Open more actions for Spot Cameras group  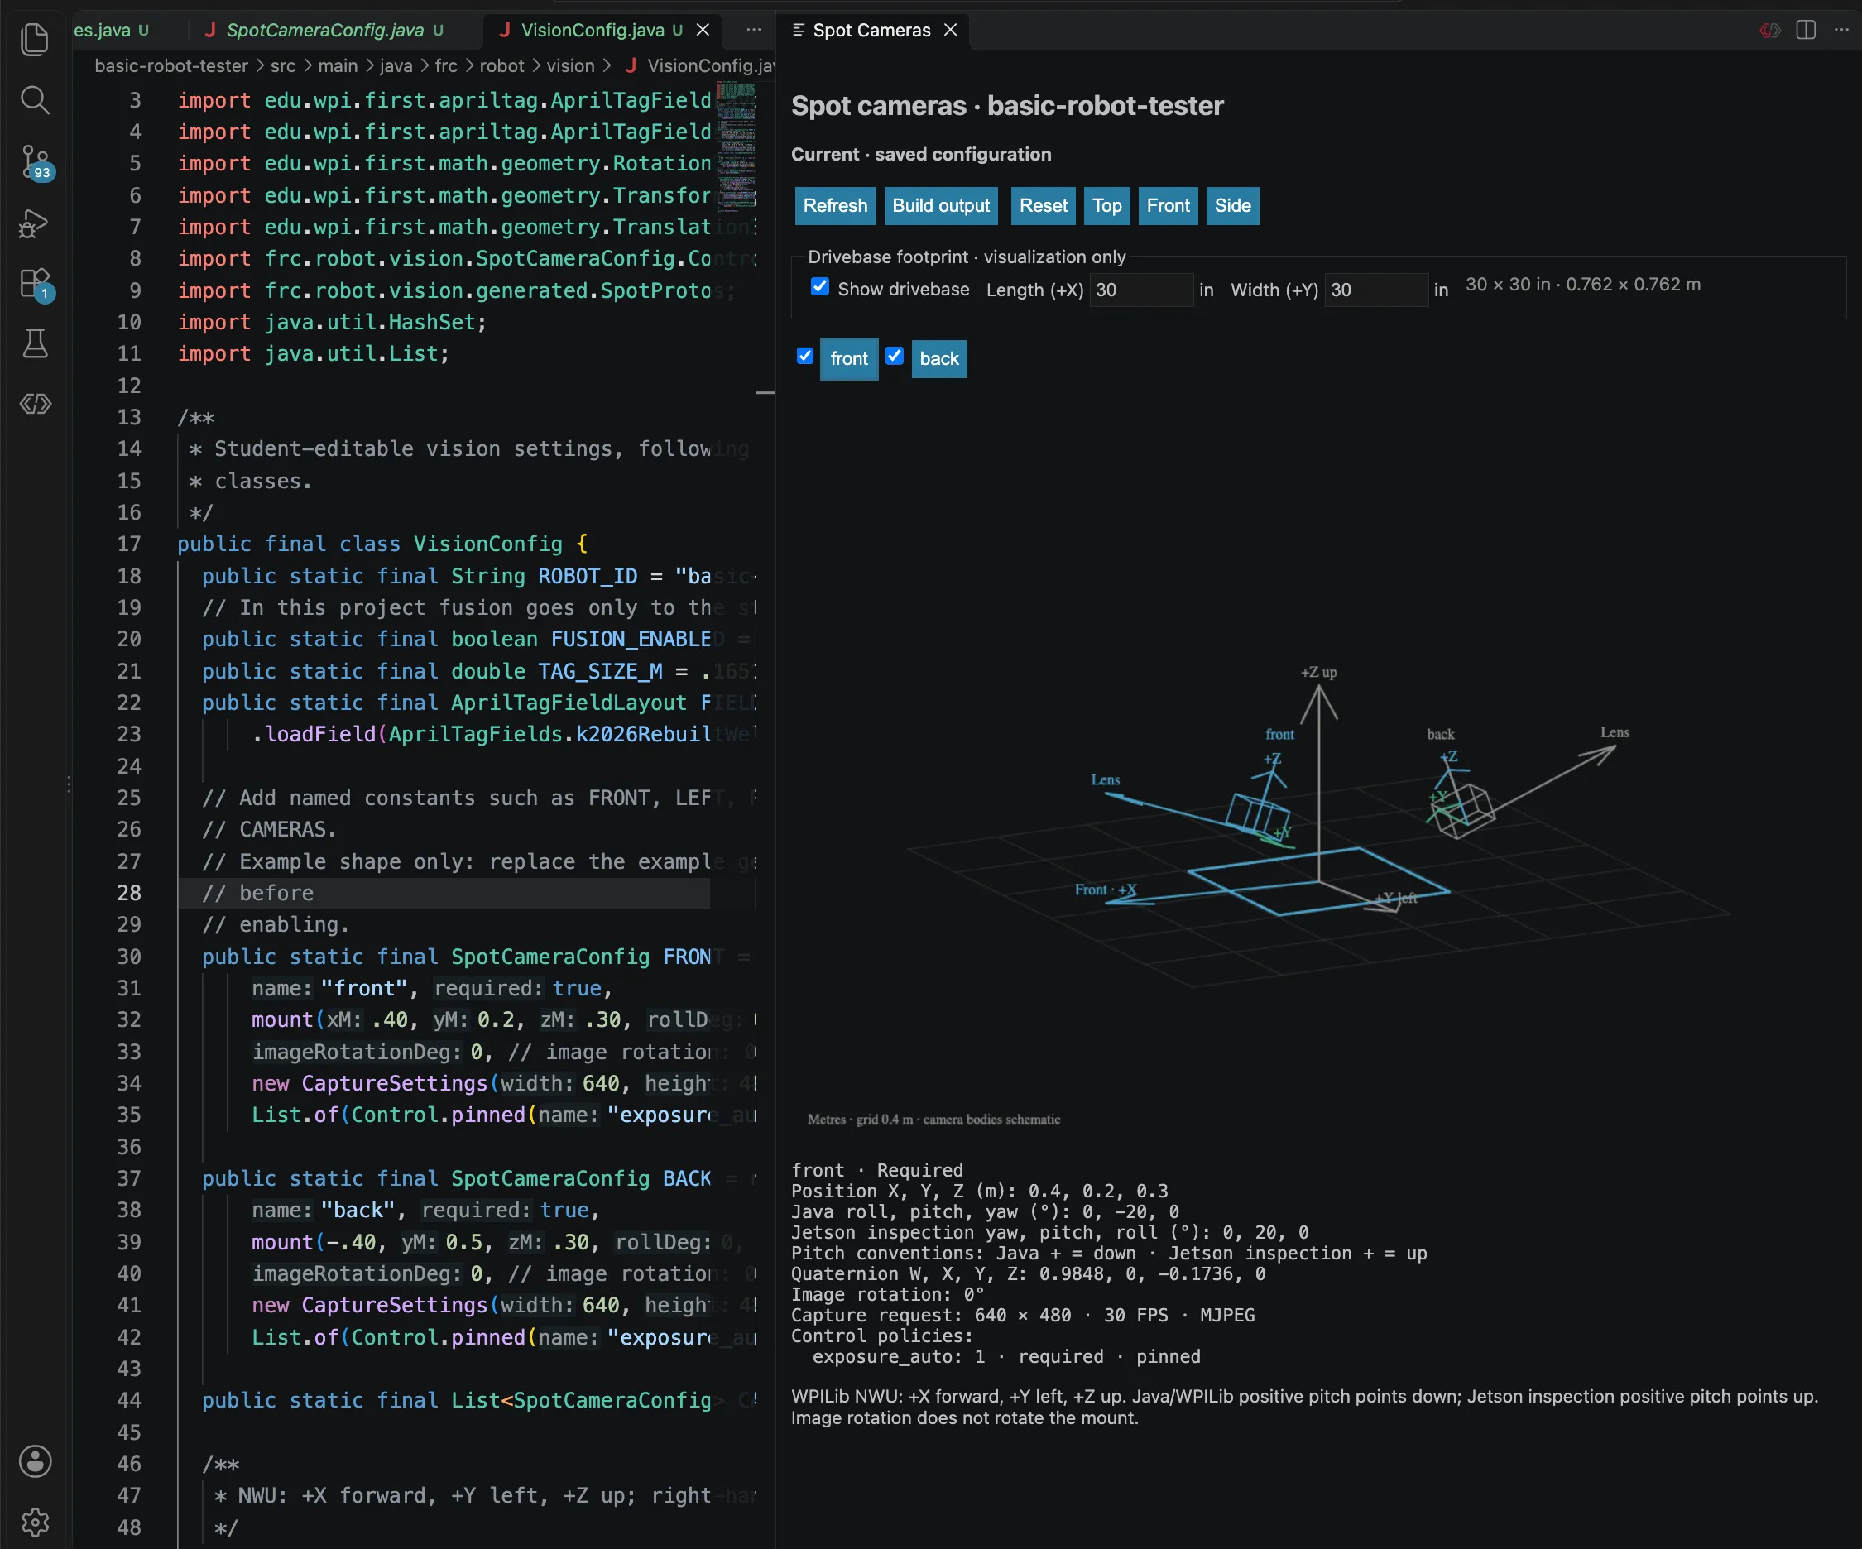(1841, 30)
